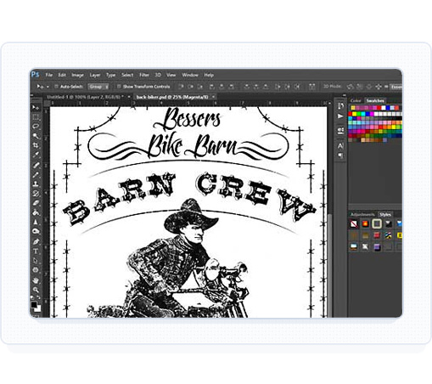This screenshot has height=384, width=432.
Task: Open the Actions panel icon
Action: click(340, 116)
